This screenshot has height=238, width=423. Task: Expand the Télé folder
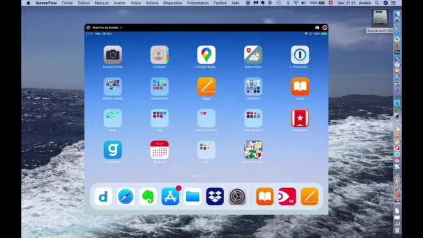coord(159,118)
